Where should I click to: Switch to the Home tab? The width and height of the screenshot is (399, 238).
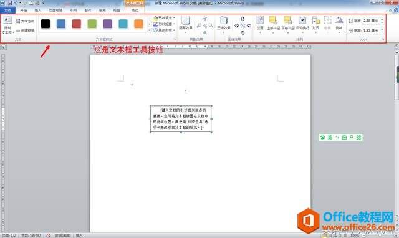[x=24, y=11]
